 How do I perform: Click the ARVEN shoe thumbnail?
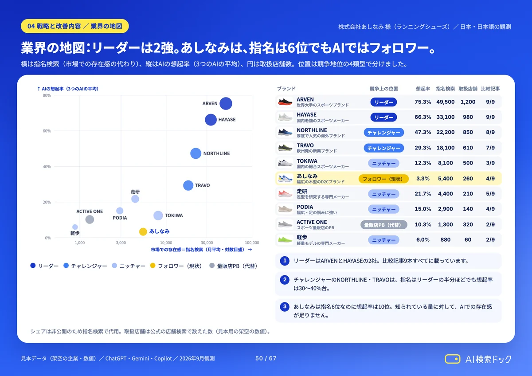pyautogui.click(x=285, y=102)
